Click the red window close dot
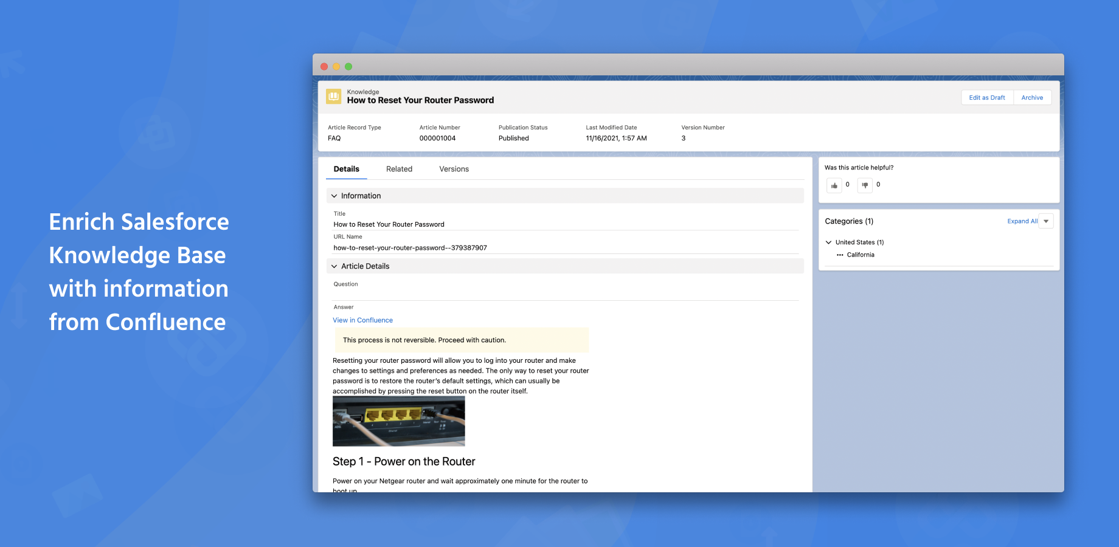This screenshot has height=547, width=1119. point(324,66)
